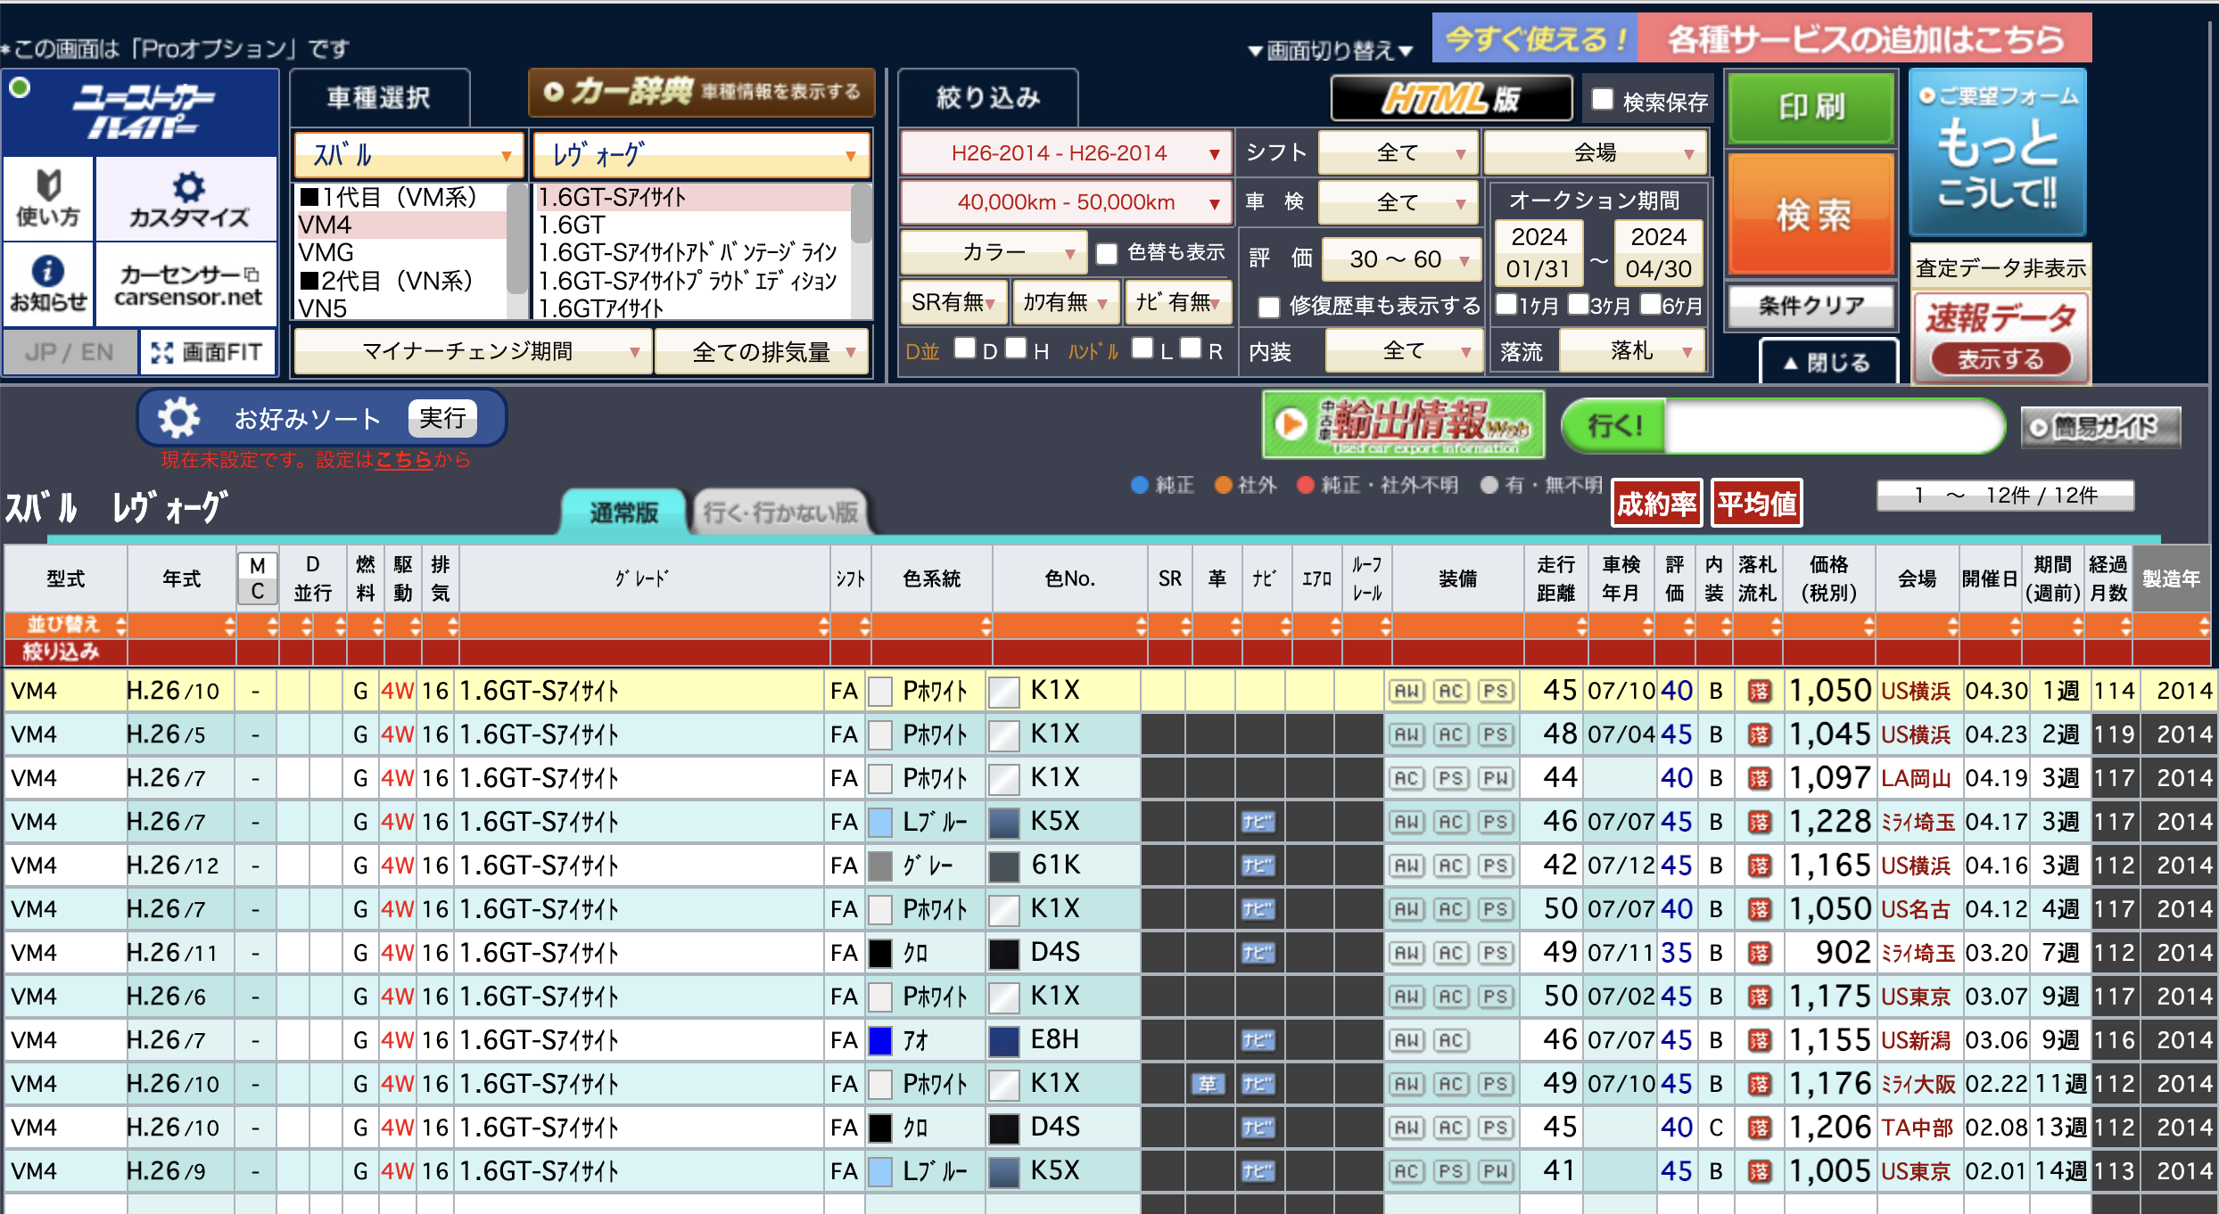2219x1214 pixels.
Task: Click the カー辞典 car dictionary banner
Action: click(x=701, y=92)
